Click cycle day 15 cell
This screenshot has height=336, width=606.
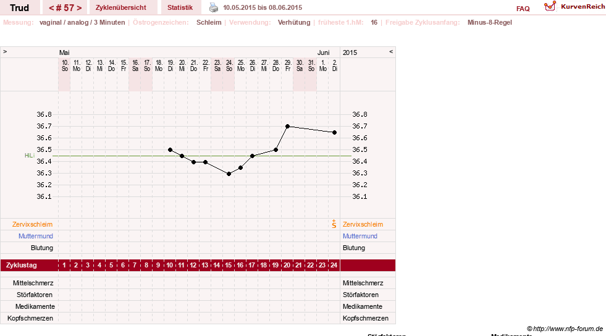[229, 266]
